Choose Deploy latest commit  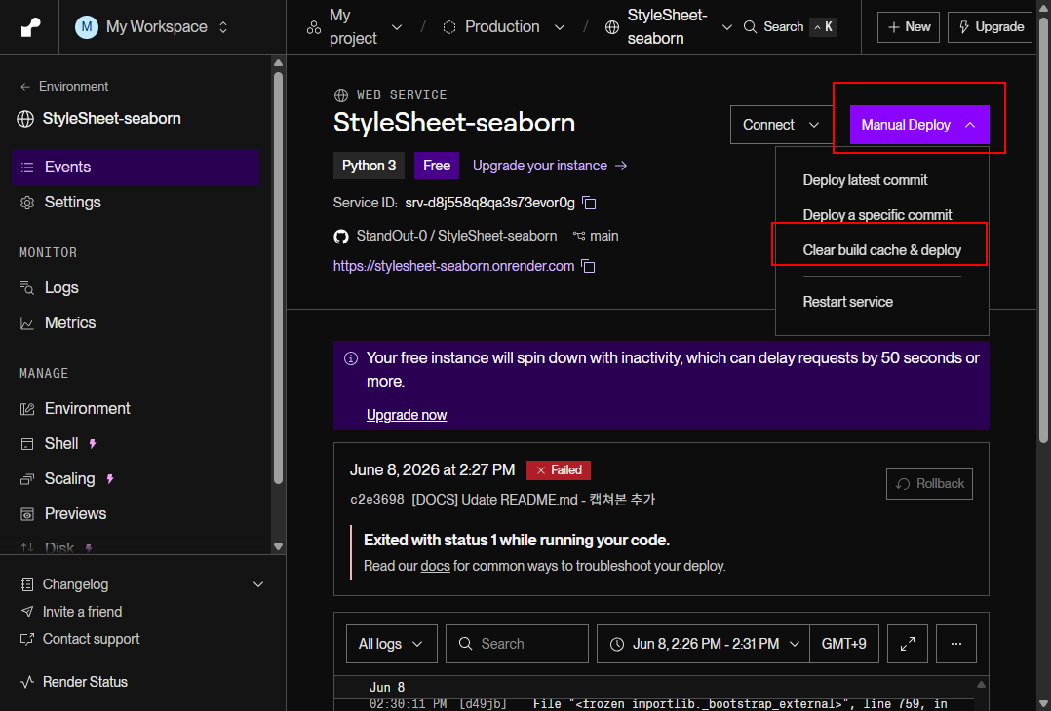(x=865, y=180)
